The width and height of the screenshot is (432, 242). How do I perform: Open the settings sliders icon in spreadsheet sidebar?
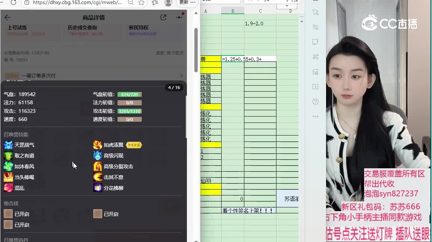[316, 27]
